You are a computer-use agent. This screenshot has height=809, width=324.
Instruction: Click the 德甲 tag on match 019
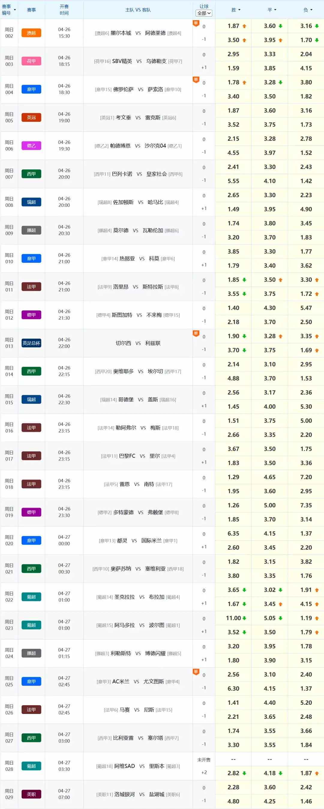click(31, 512)
